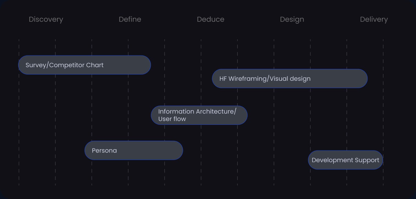Select the Development Support bar
Image resolution: width=416 pixels, height=199 pixels.
click(346, 160)
